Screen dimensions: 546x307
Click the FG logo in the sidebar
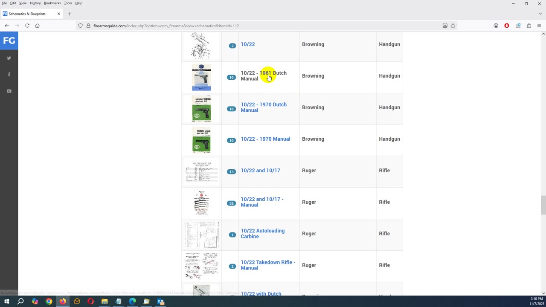click(9, 41)
